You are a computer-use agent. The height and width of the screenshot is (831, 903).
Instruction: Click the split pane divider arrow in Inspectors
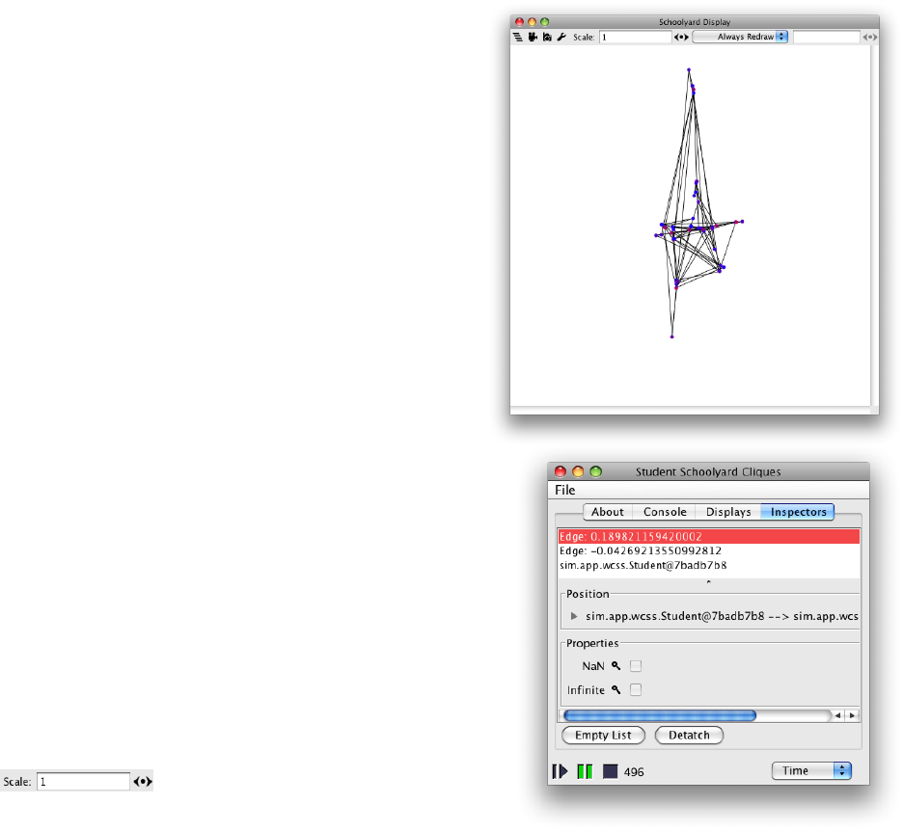pos(708,582)
